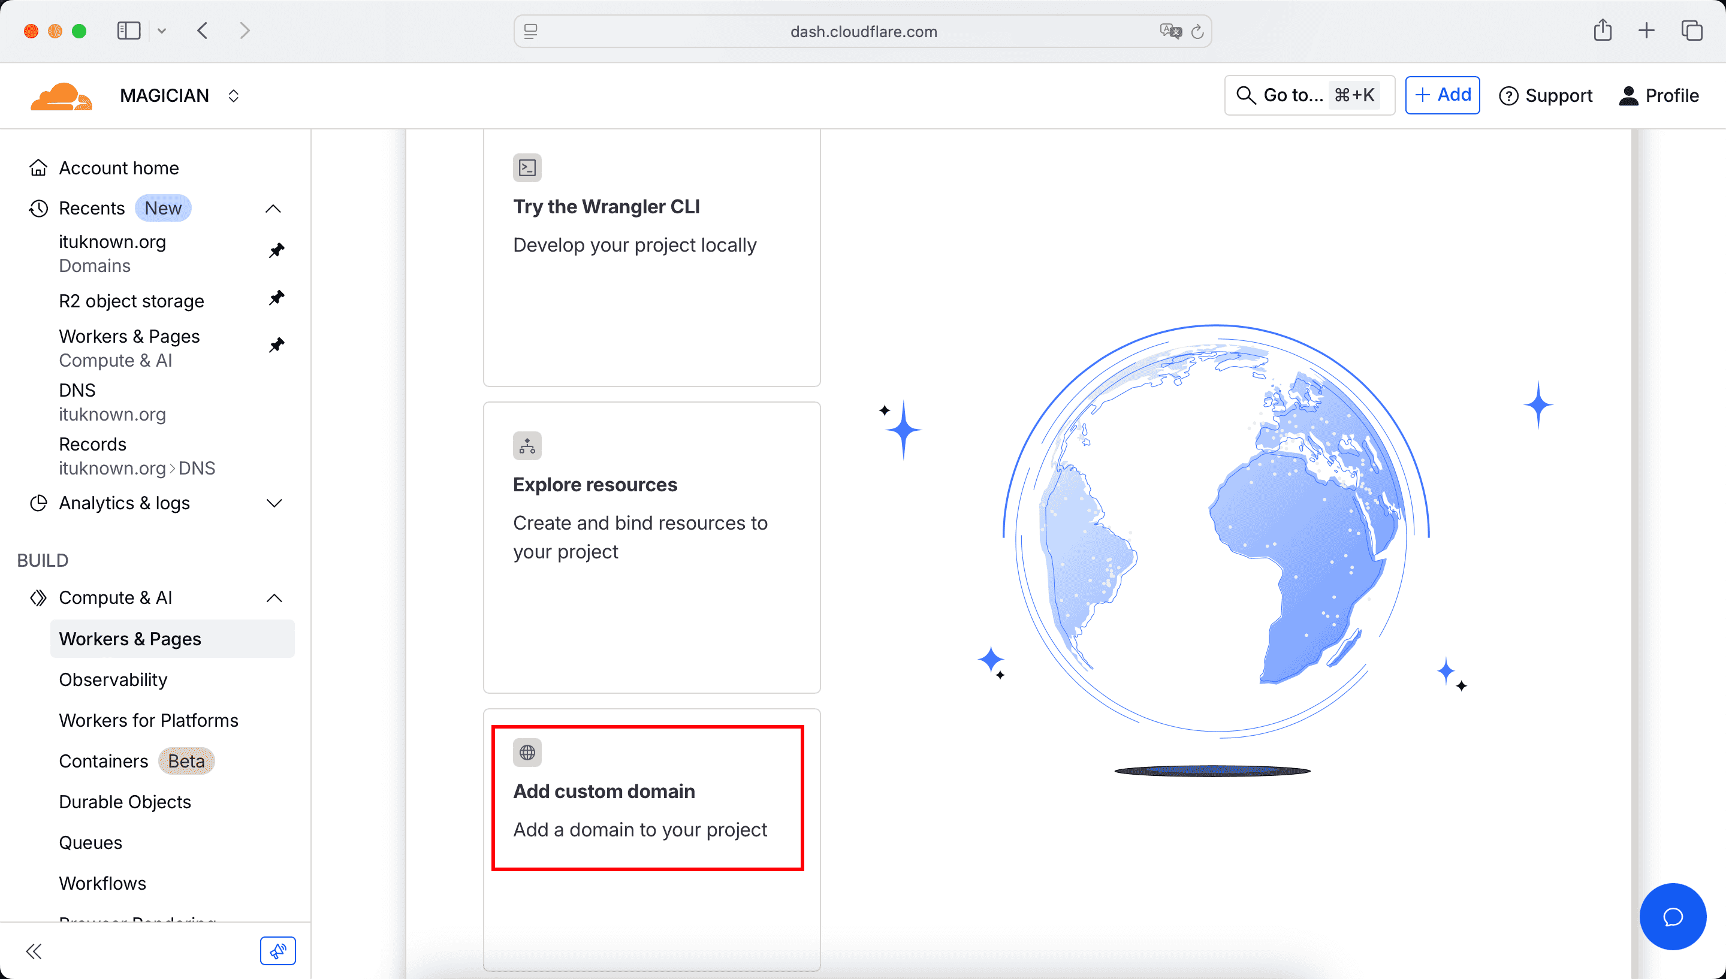Open MAGICIAN account switcher dropdown
Image resolution: width=1726 pixels, height=979 pixels.
[x=233, y=96]
